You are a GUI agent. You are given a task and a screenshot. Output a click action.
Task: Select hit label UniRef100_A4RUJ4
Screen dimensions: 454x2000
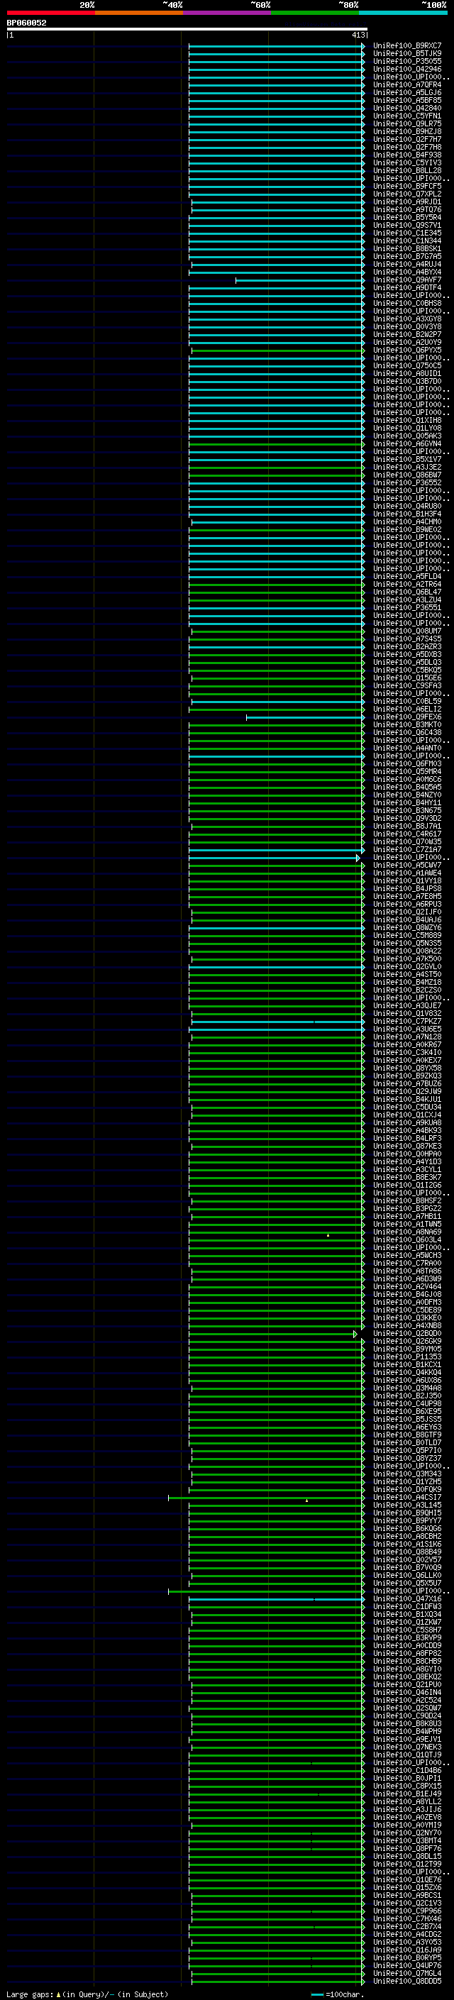pos(407,264)
